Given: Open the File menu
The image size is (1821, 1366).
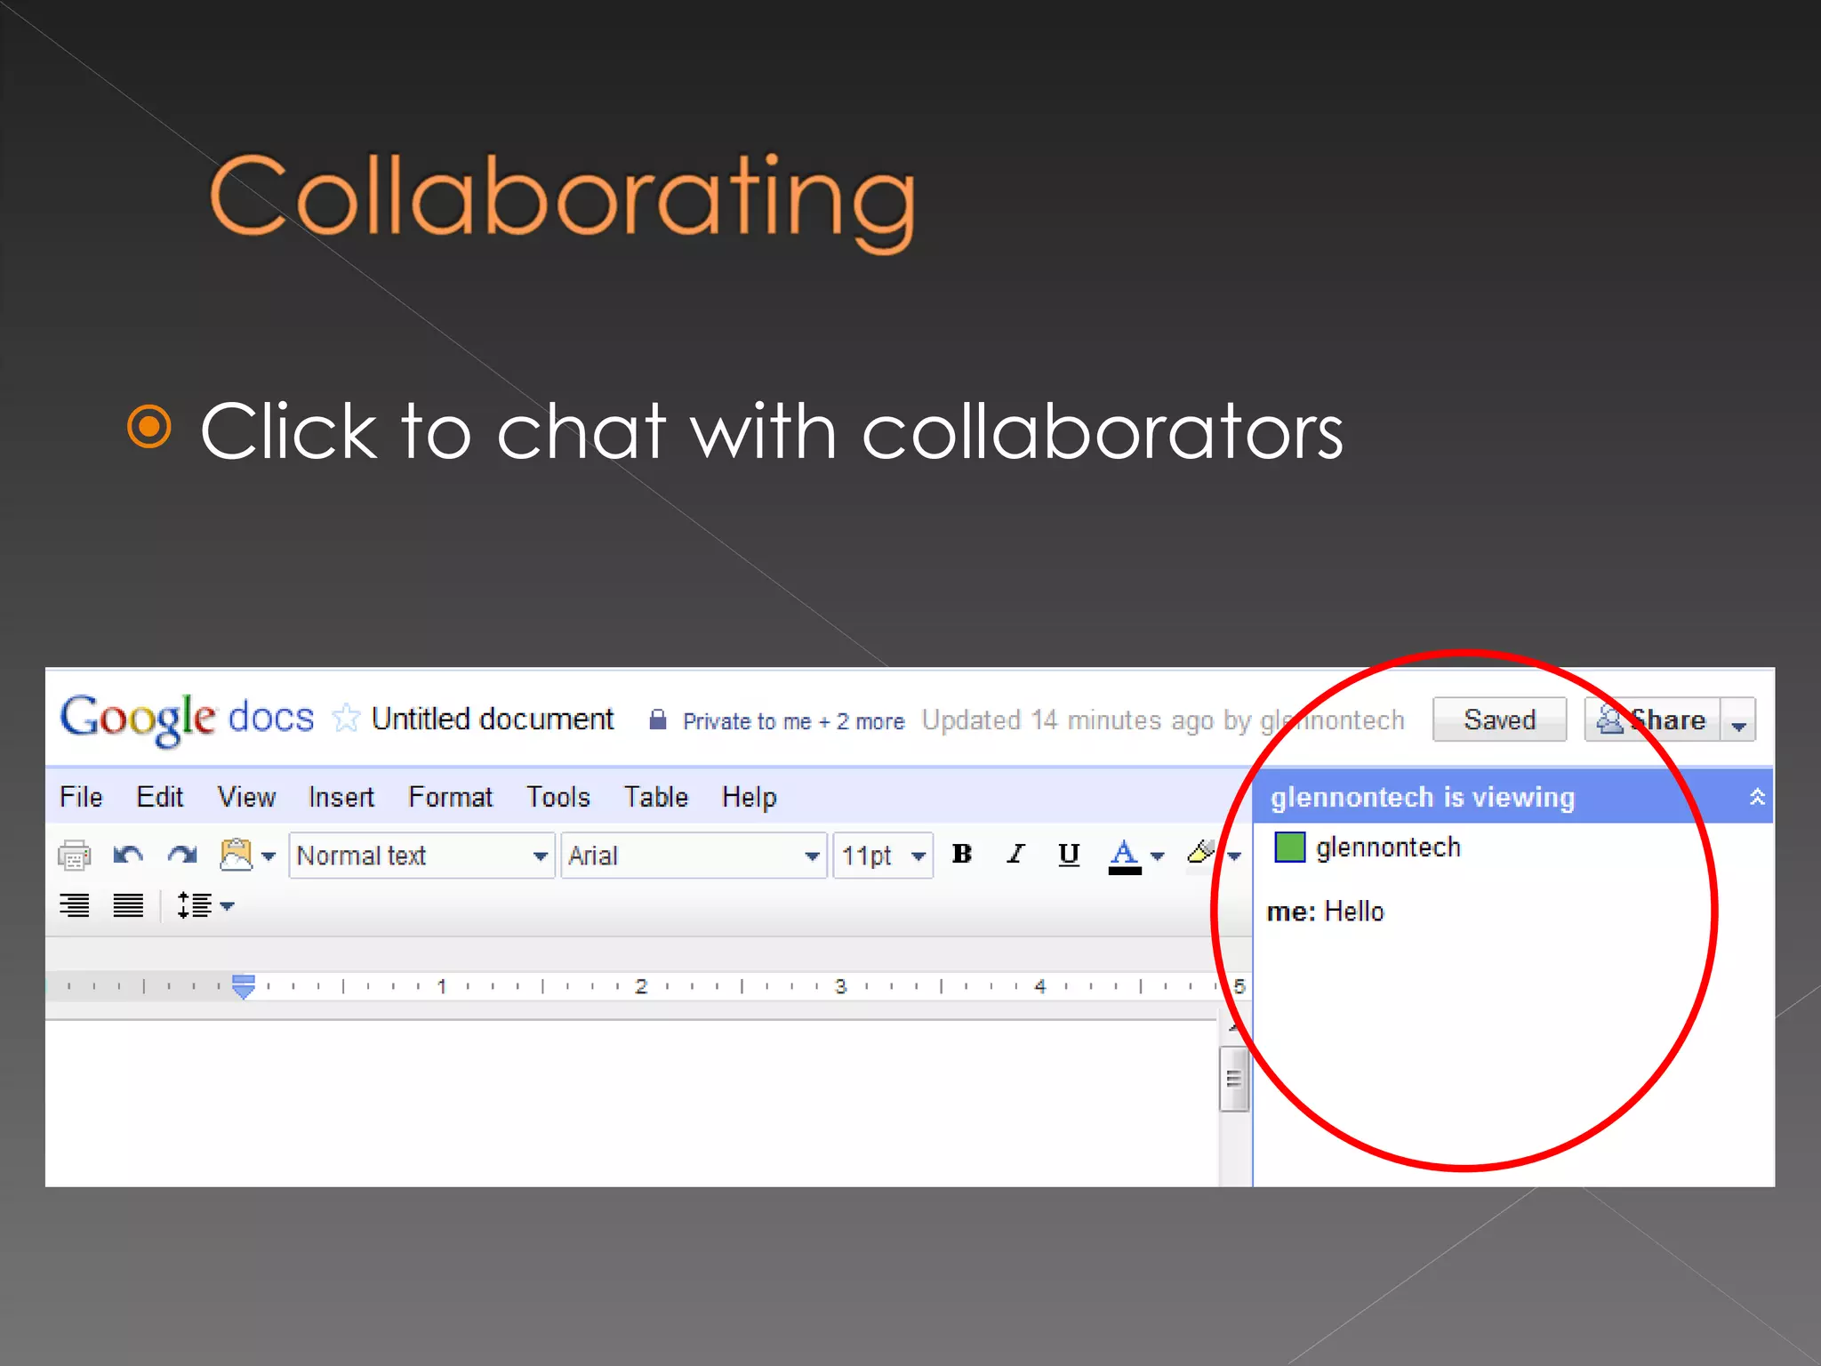Looking at the screenshot, I should 81,797.
